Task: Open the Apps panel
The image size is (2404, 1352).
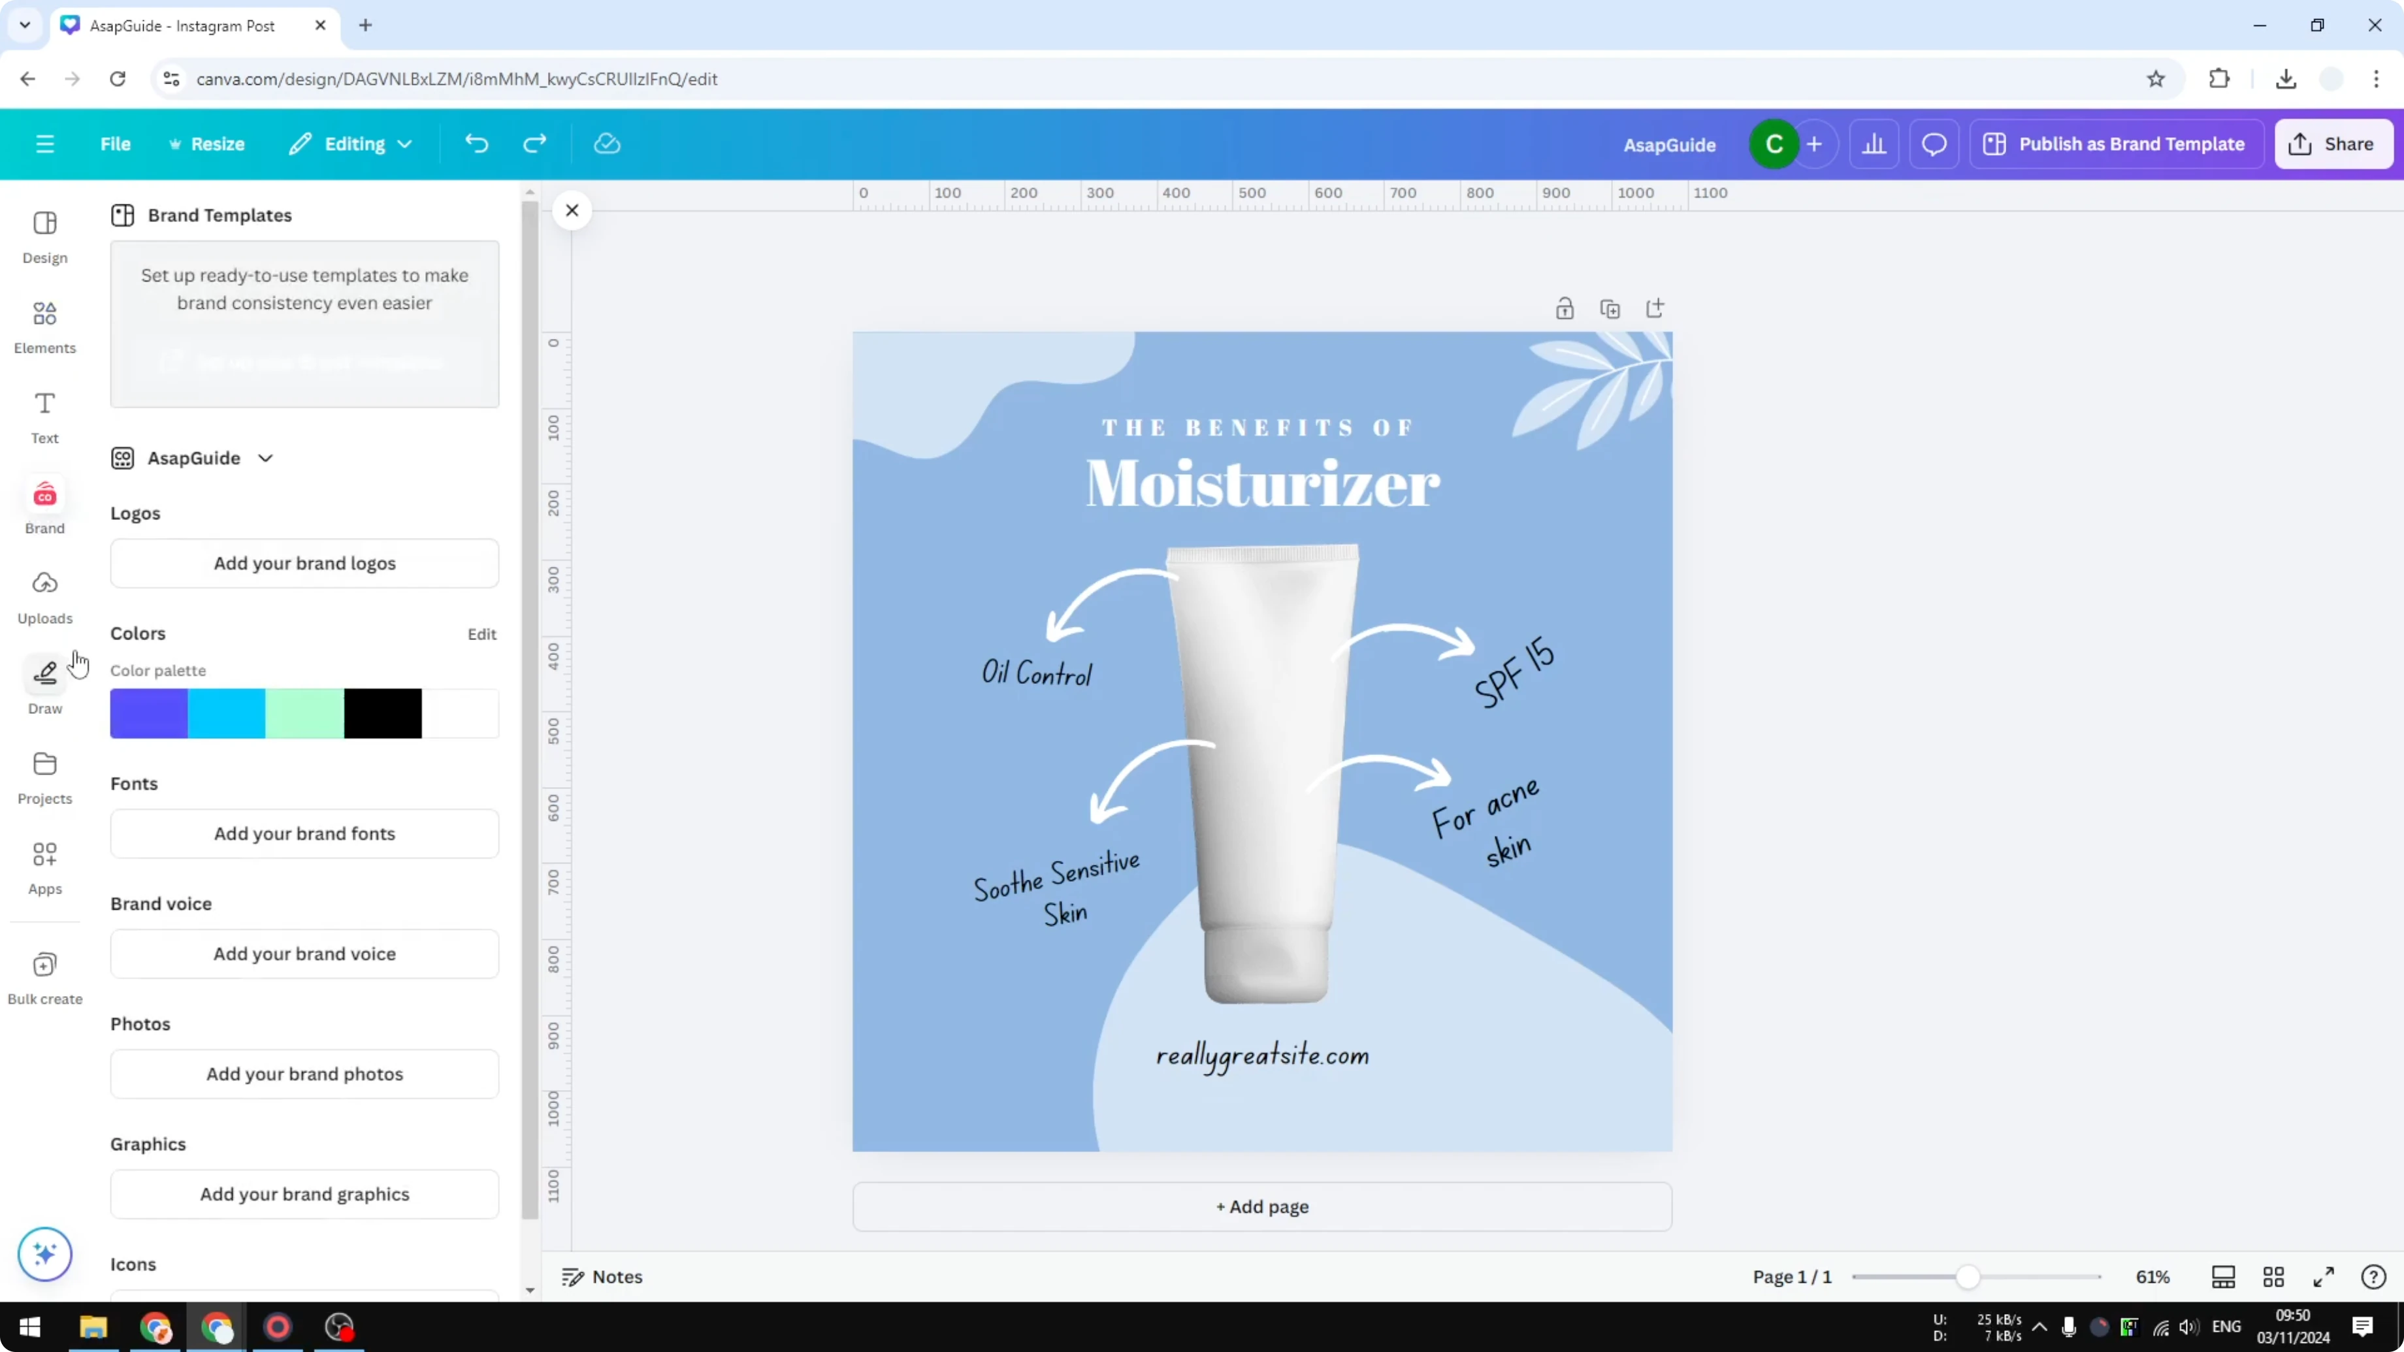Action: (44, 867)
